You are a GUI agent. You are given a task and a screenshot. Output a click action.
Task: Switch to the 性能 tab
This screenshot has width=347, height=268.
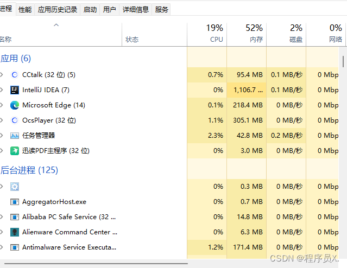(25, 9)
